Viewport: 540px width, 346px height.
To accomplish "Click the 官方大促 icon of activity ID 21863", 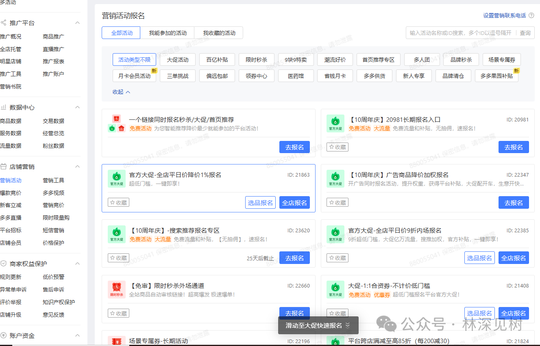I will point(117,179).
